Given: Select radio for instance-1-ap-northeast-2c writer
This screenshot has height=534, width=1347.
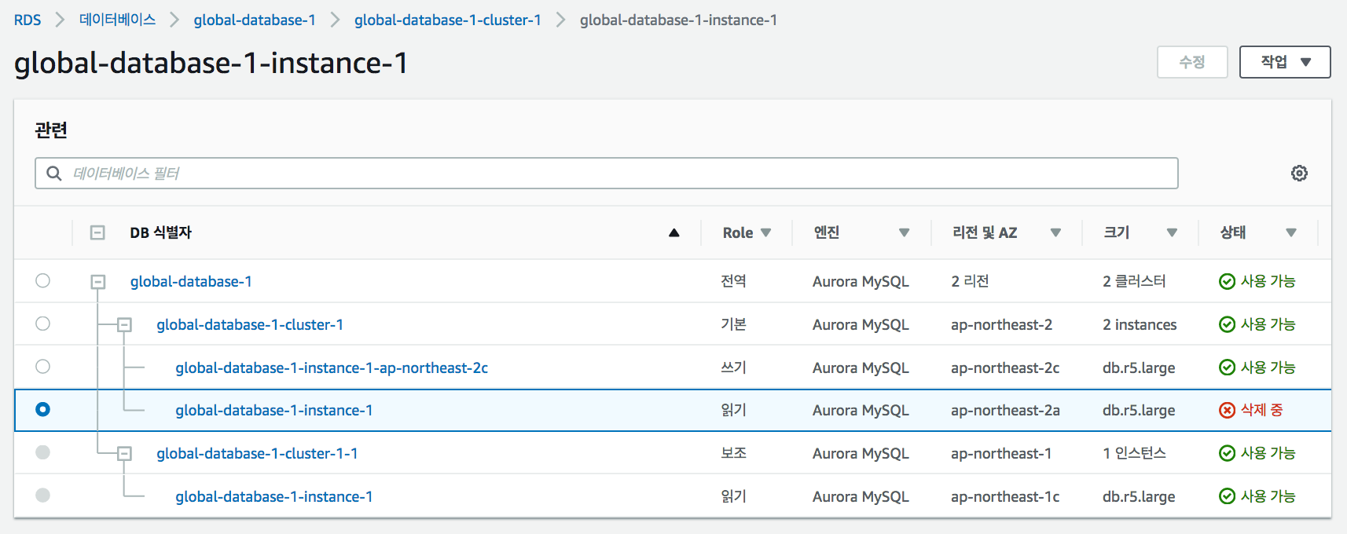Looking at the screenshot, I should click(43, 367).
